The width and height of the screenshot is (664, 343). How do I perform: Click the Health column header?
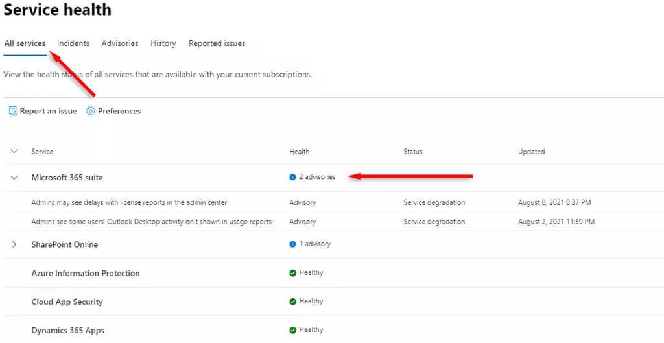click(300, 152)
